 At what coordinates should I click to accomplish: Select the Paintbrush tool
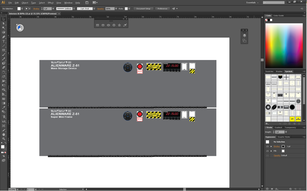[x=4, y=54]
